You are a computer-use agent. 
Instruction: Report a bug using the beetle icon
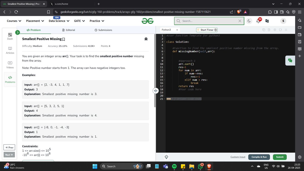coord(146,39)
